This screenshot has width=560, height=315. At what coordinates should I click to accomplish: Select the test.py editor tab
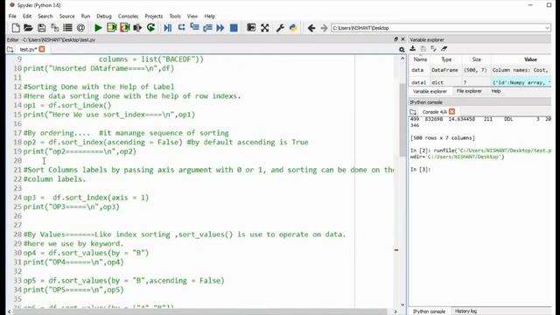click(28, 49)
